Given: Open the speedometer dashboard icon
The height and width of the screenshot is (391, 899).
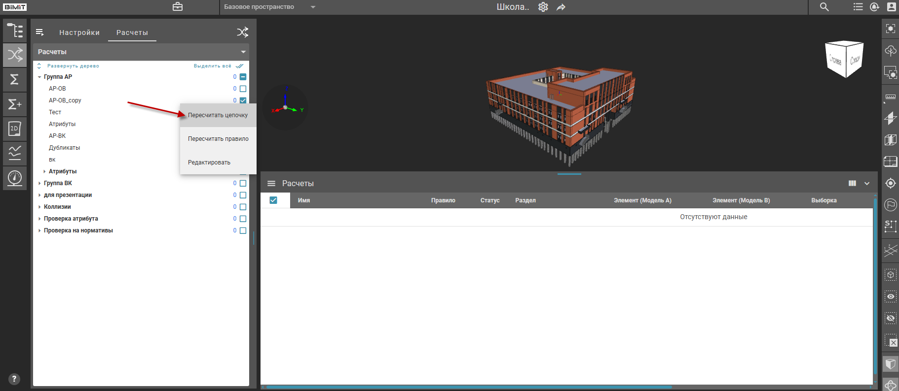Looking at the screenshot, I should coord(15,178).
